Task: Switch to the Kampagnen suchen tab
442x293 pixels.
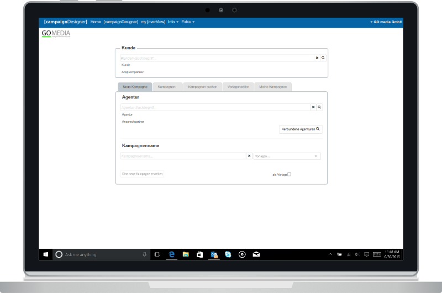Action: [x=202, y=87]
